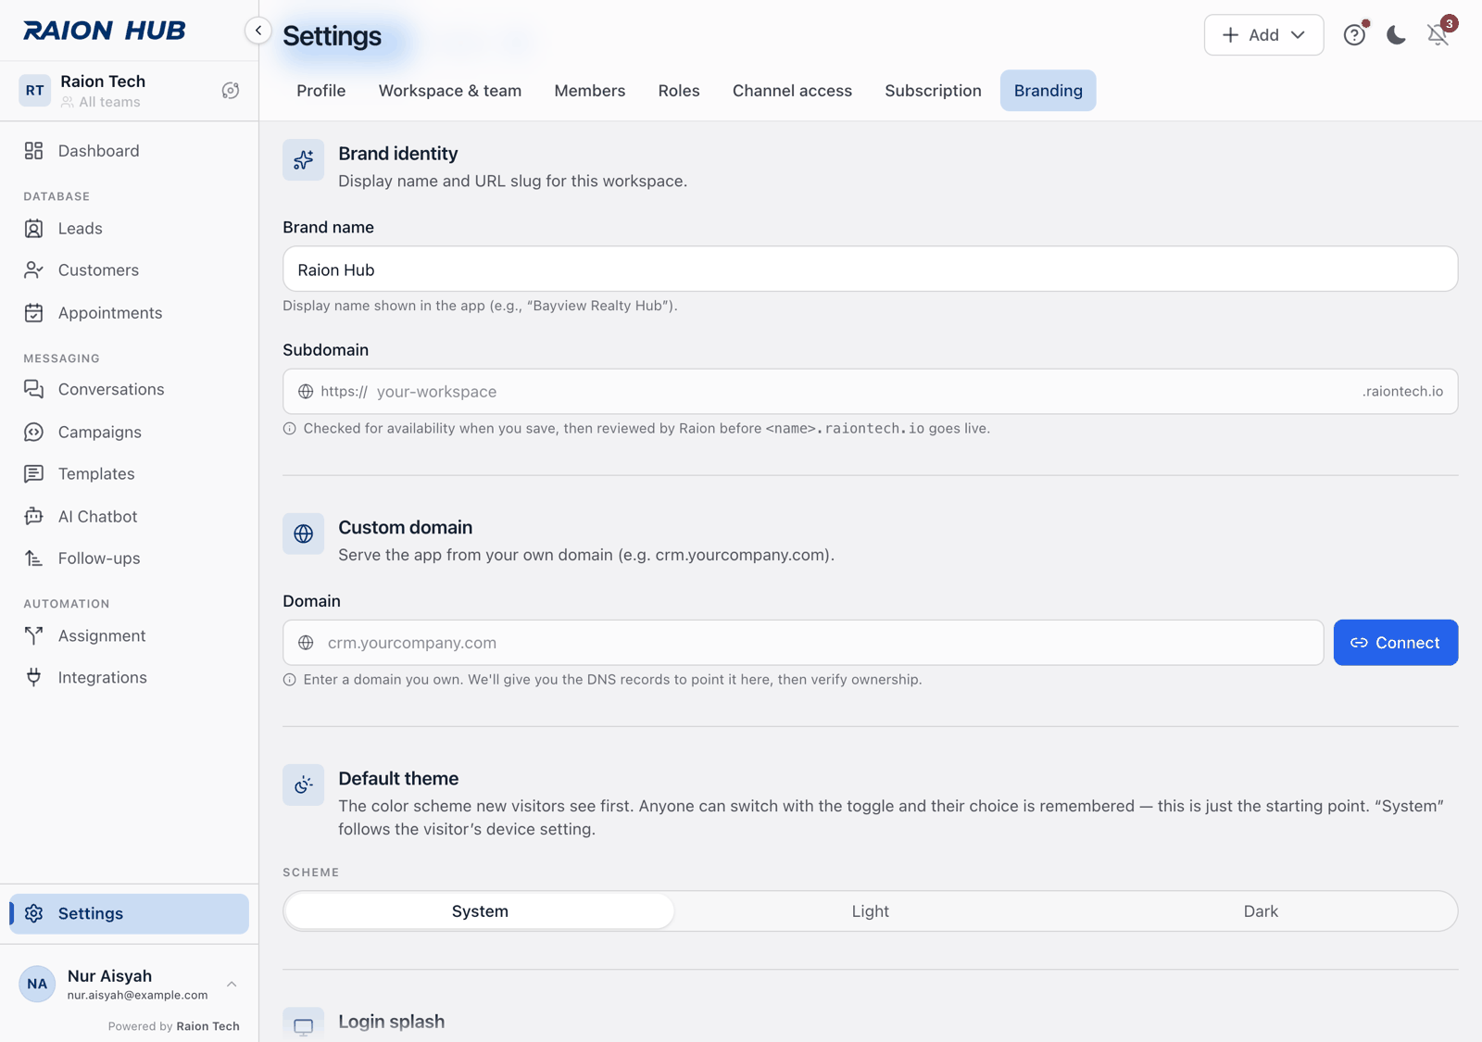Open Templates in sidebar
This screenshot has width=1482, height=1042.
click(x=129, y=474)
